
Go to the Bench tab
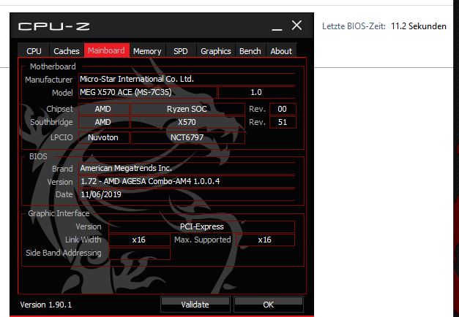(250, 51)
